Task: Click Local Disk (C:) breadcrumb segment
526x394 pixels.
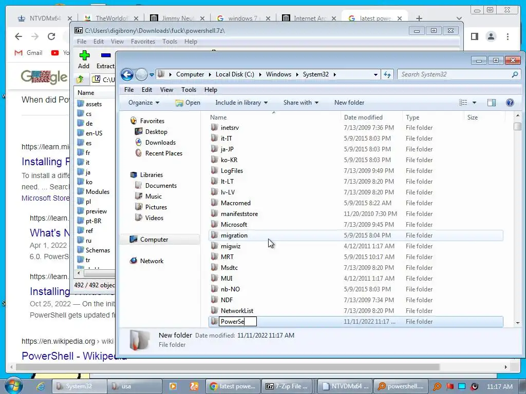Action: point(235,74)
